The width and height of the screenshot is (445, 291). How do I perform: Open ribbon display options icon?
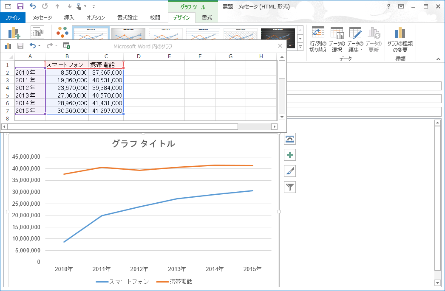(x=401, y=6)
